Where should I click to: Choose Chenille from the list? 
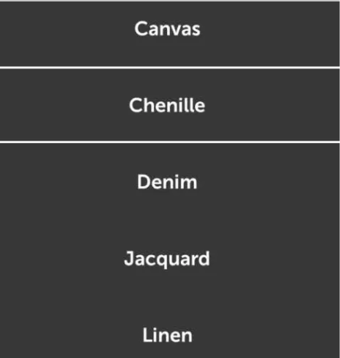click(x=167, y=105)
